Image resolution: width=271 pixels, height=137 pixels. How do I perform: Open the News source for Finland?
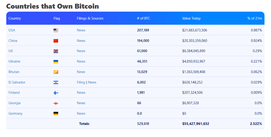pyautogui.click(x=81, y=93)
